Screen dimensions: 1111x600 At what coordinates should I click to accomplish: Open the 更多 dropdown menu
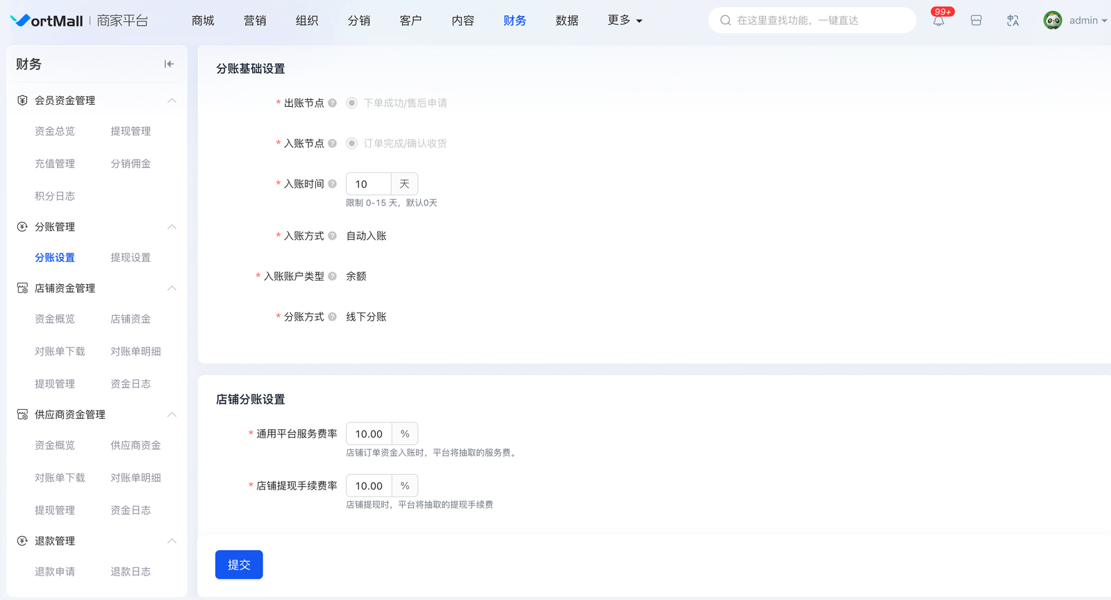(624, 21)
